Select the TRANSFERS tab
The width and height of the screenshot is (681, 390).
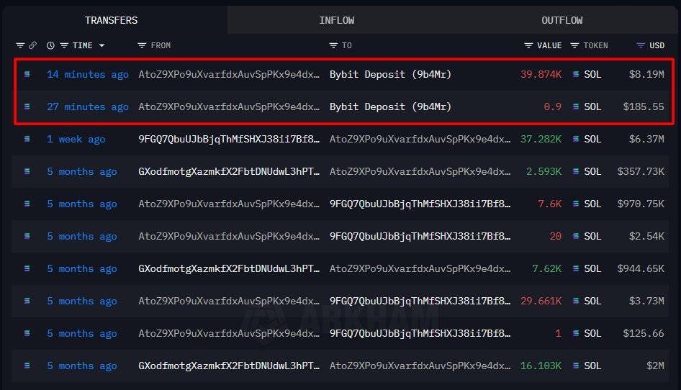point(111,20)
